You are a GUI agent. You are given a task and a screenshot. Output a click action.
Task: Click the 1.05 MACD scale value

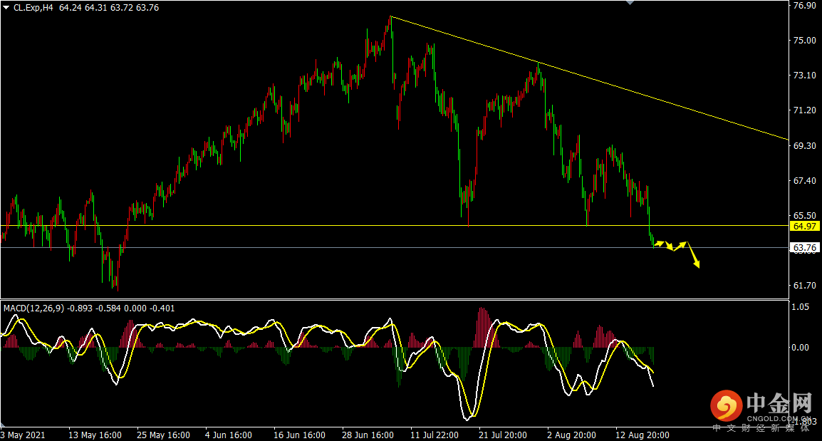click(x=800, y=307)
